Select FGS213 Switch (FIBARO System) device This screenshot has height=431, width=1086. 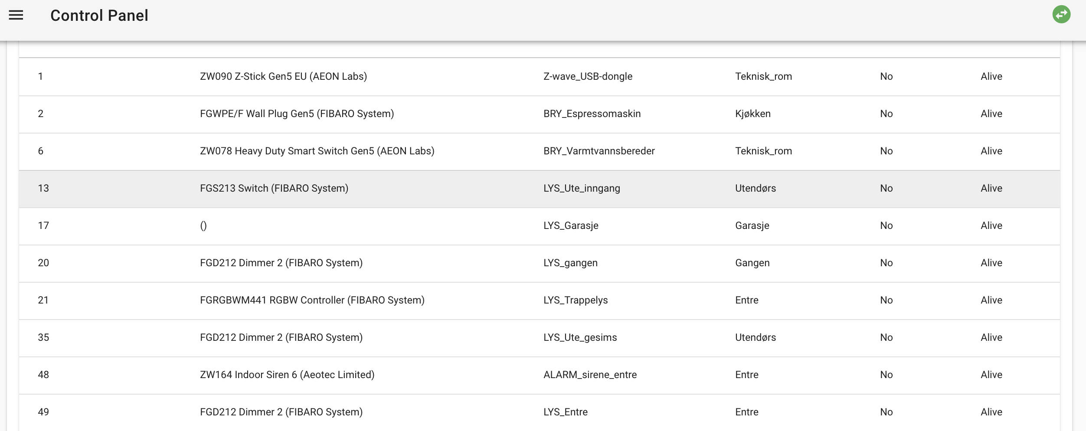(274, 189)
